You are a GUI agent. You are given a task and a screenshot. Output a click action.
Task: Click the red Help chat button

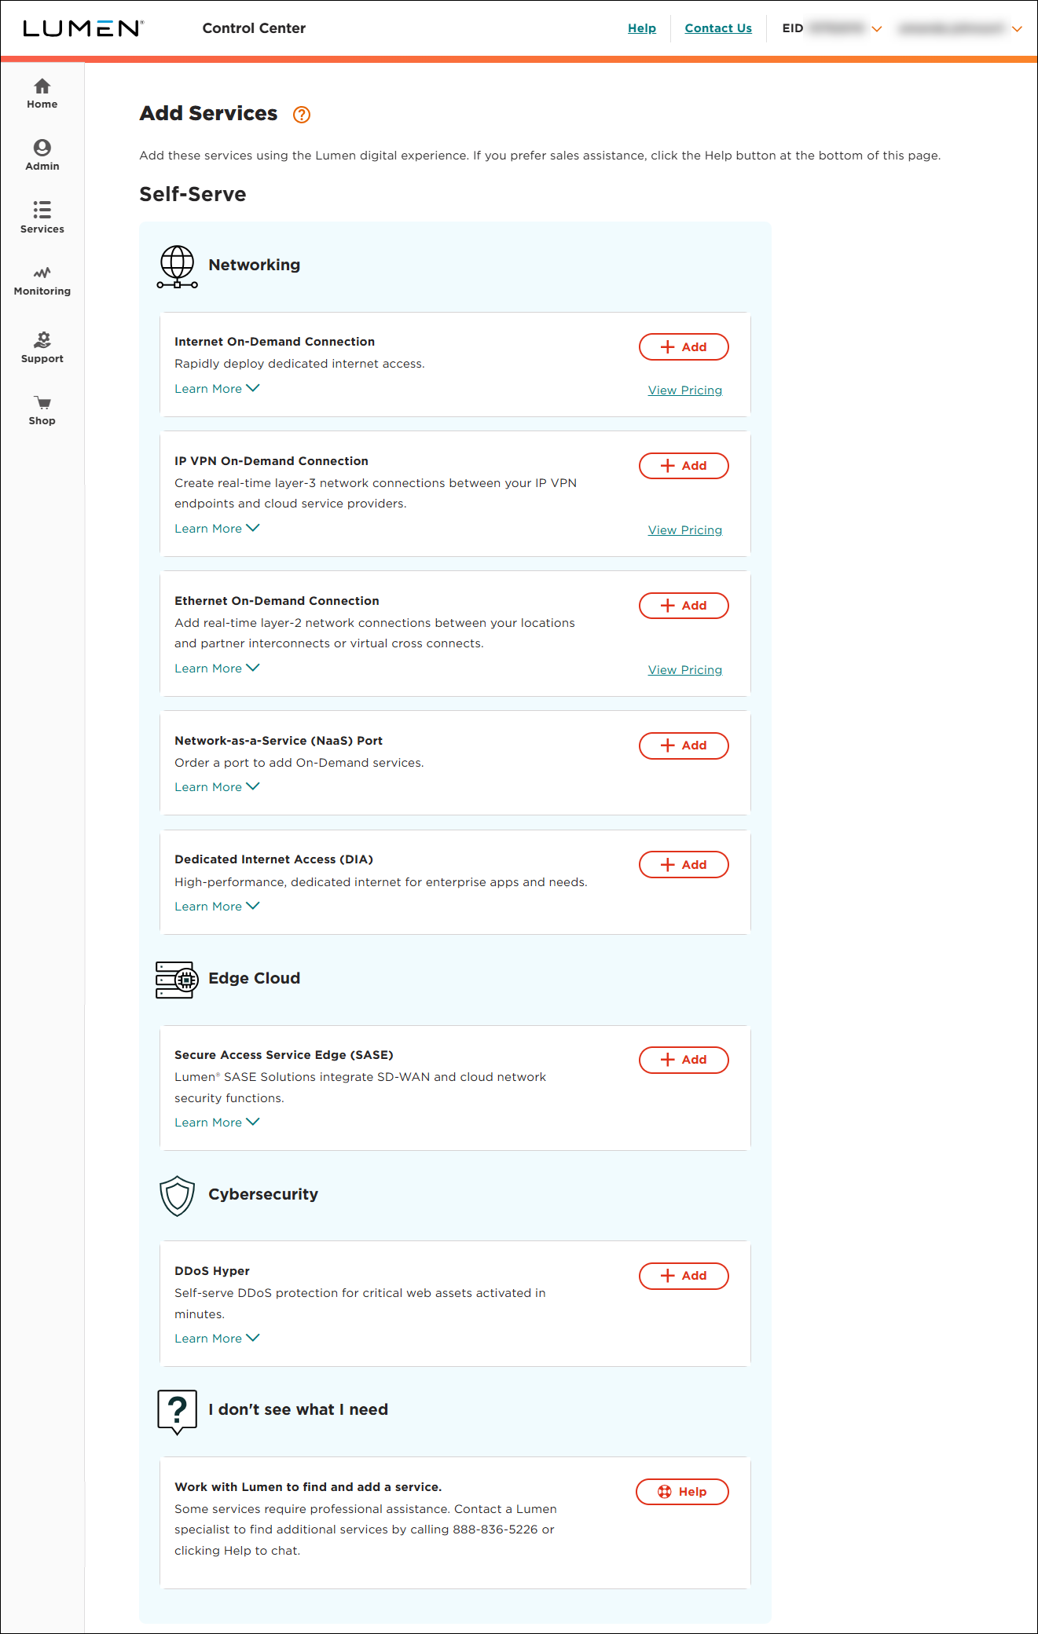682,1492
